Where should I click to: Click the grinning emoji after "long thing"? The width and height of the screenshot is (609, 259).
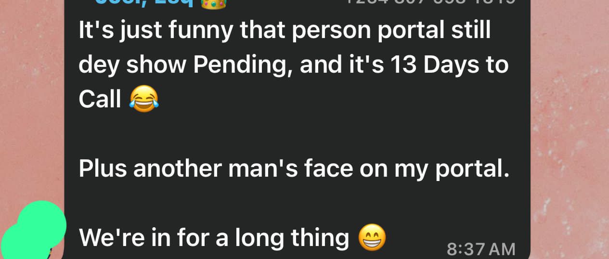pyautogui.click(x=372, y=237)
